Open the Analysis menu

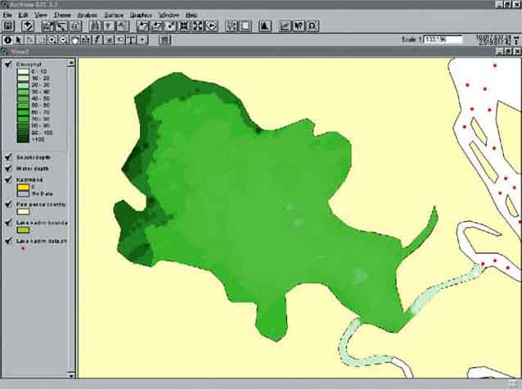87,15
